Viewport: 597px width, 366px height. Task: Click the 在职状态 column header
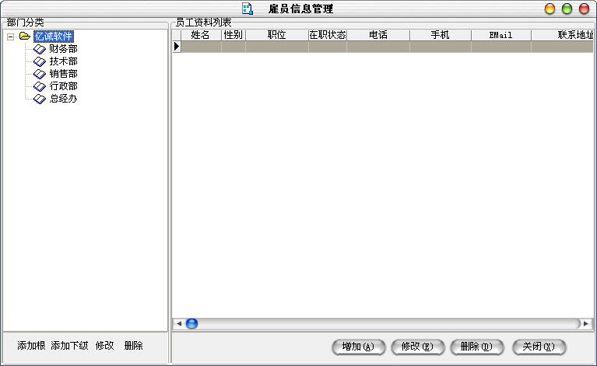[328, 35]
